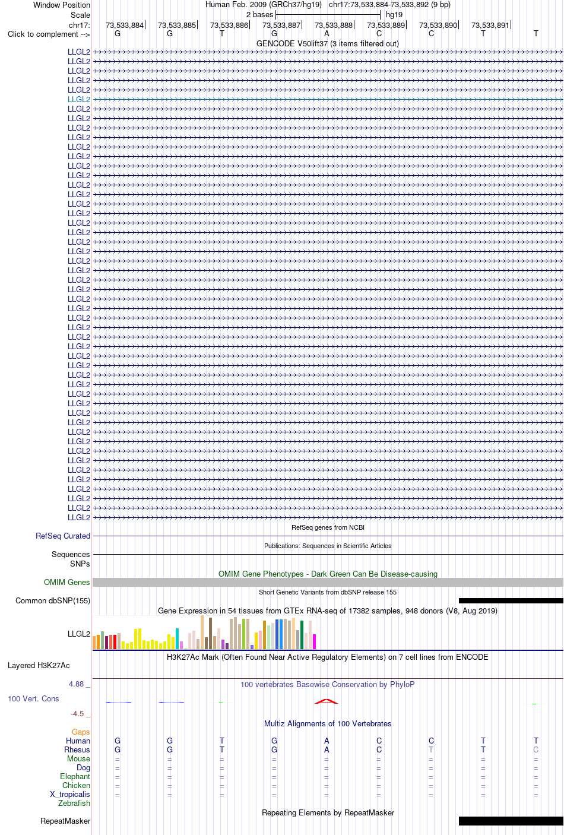
Task: Click the 4.88 PhyloP upper scale value
Action: [x=80, y=684]
